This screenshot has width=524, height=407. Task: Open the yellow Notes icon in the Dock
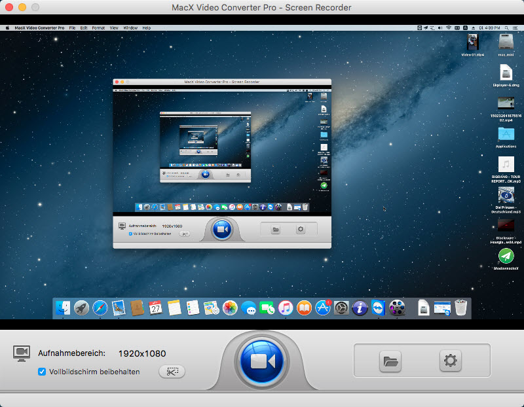[x=174, y=308]
